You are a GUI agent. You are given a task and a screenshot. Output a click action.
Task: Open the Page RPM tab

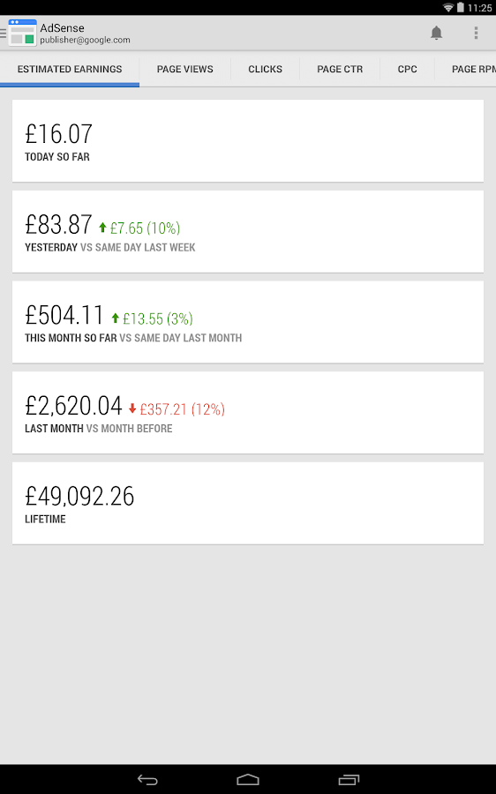pyautogui.click(x=466, y=70)
